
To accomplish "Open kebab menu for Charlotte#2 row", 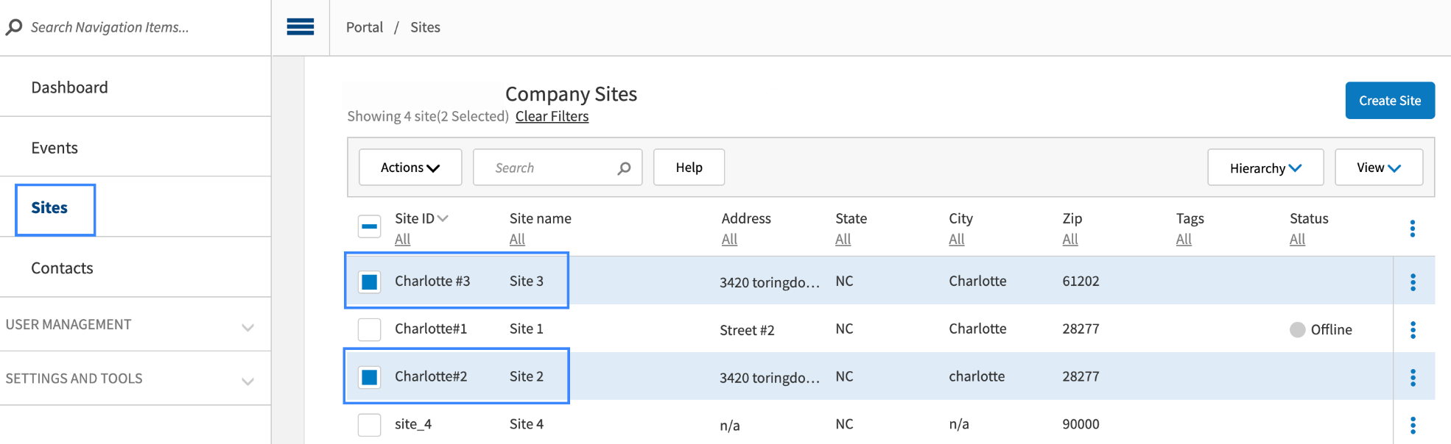I will 1412,378.
